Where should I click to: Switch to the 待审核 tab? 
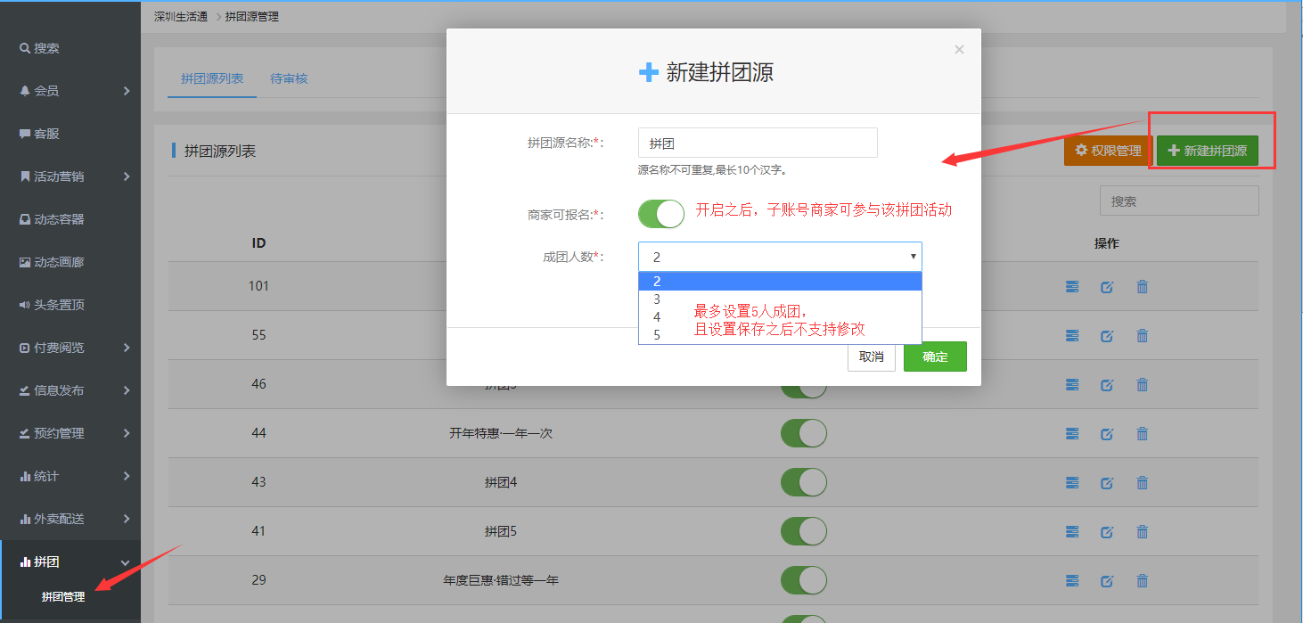289,78
